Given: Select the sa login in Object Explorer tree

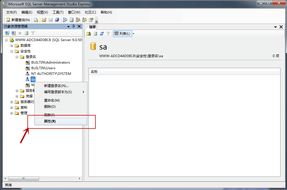Looking at the screenshot, I should [33, 79].
